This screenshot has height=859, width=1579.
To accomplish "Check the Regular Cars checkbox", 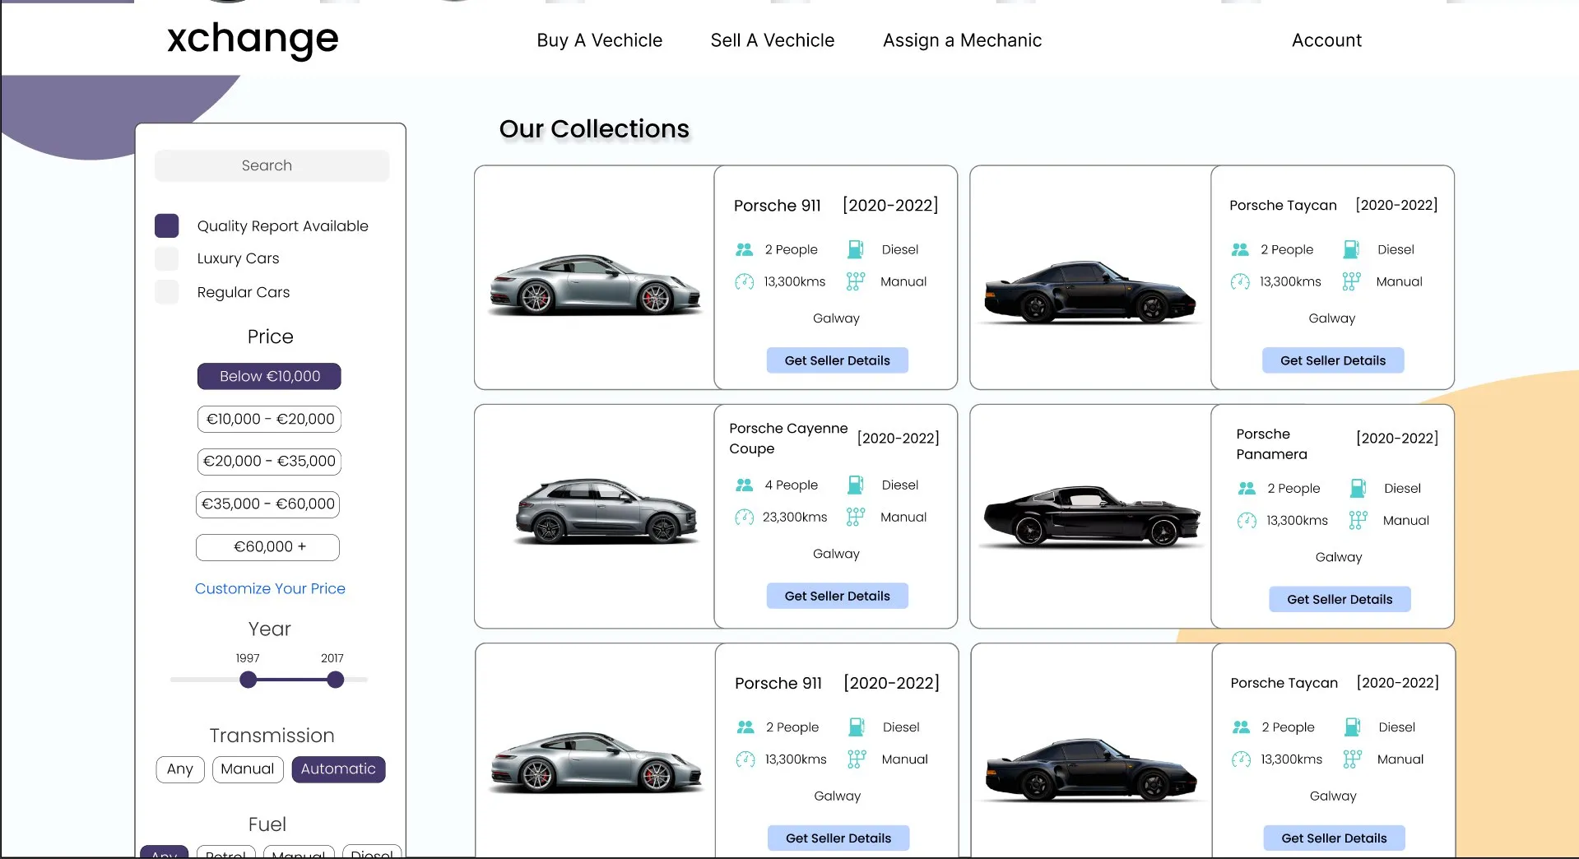I will tap(167, 292).
